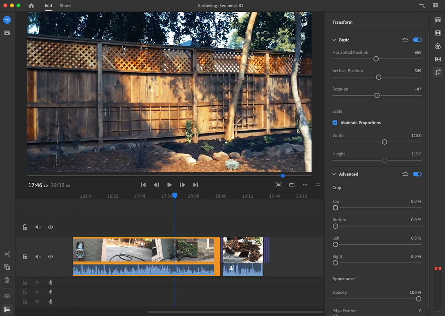
Task: Click the loop playback icon
Action: click(292, 185)
